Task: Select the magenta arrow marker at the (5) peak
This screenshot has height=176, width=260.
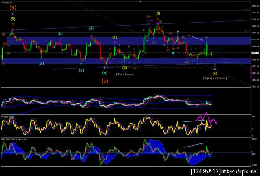Action: (13, 29)
